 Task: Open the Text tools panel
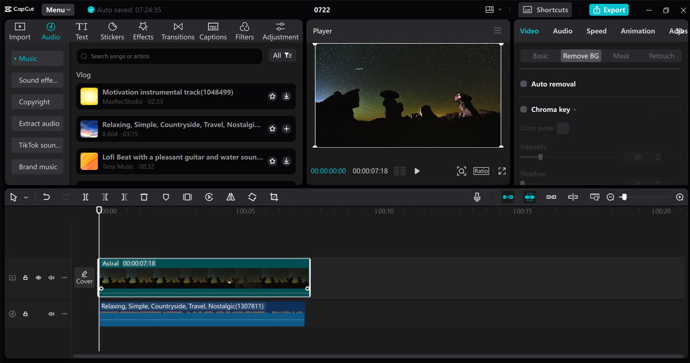coord(82,31)
